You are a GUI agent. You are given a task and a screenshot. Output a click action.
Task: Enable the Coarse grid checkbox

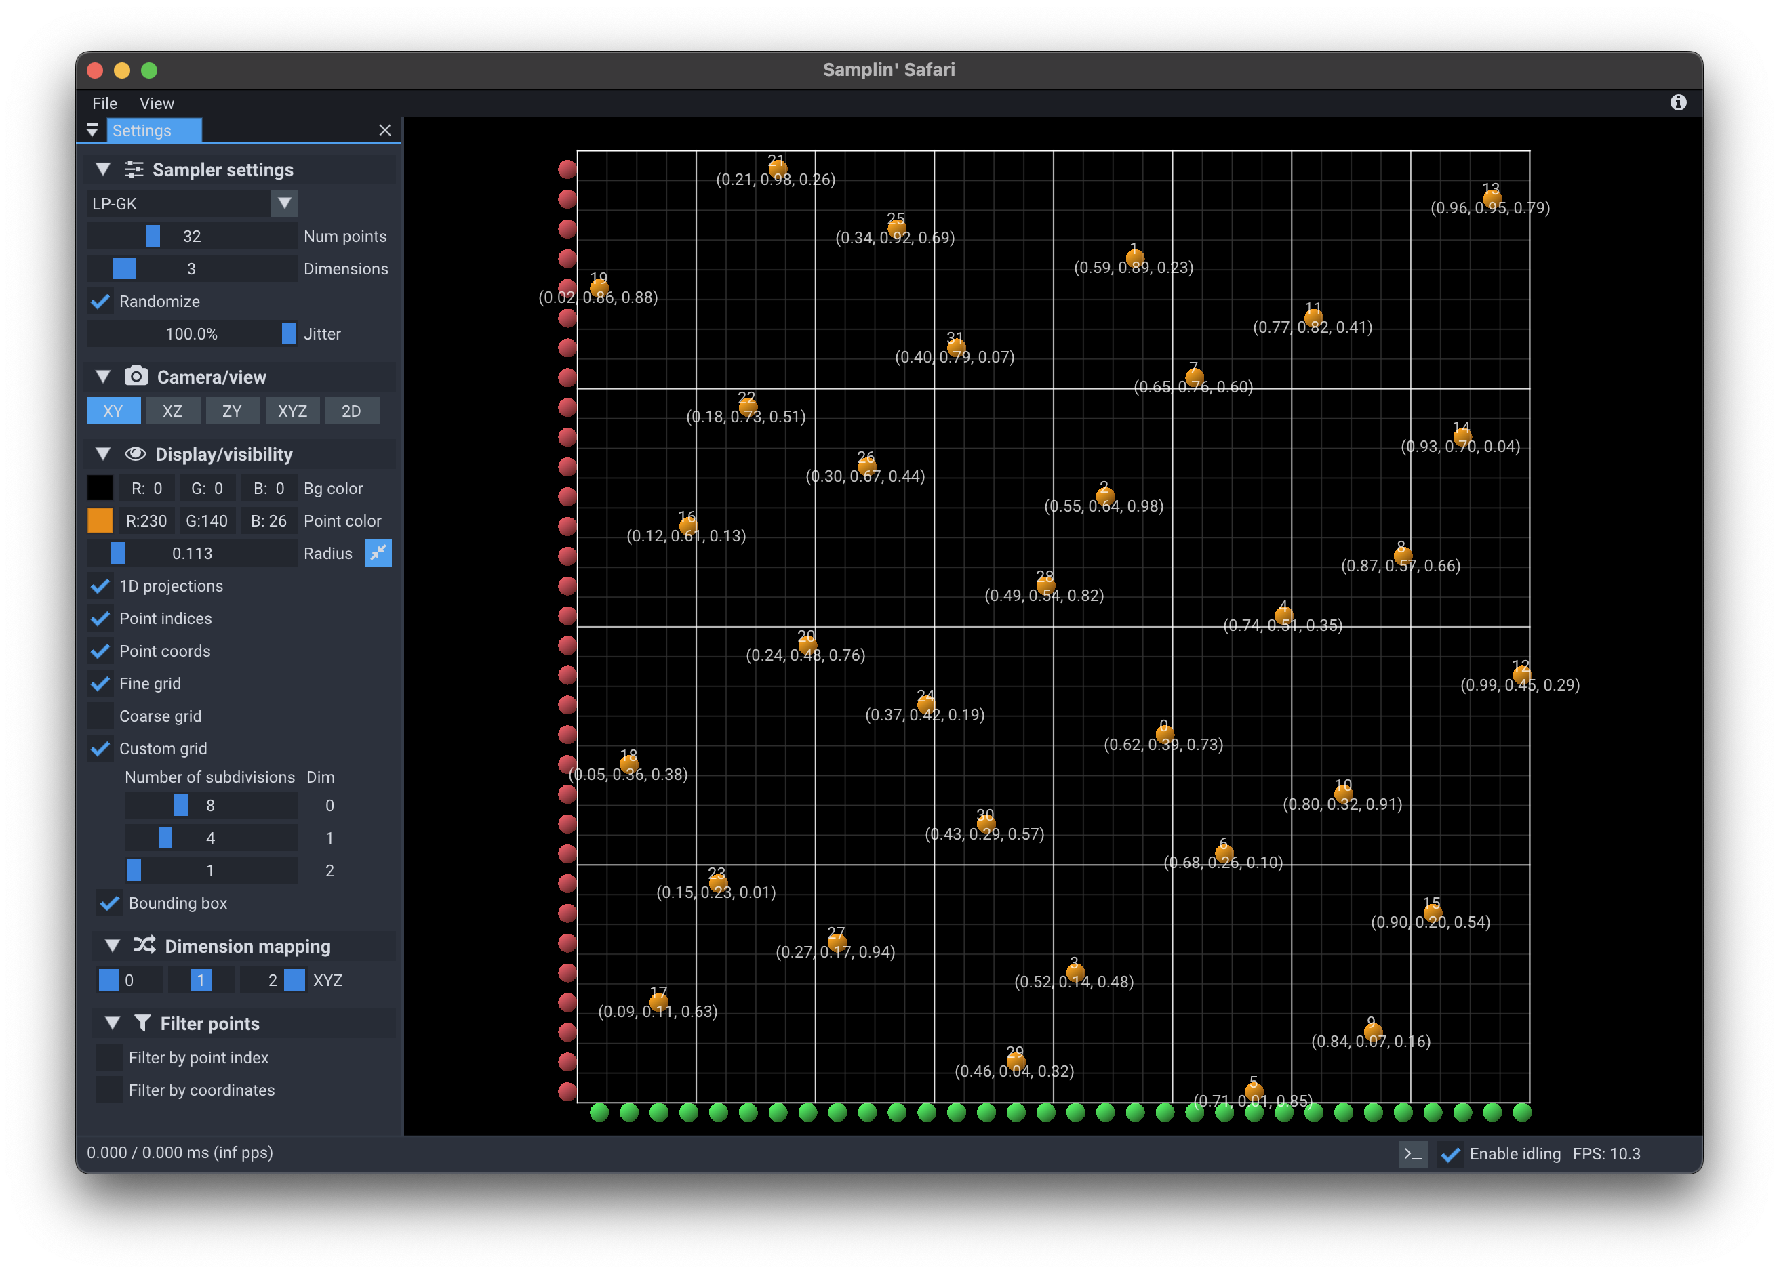[x=100, y=716]
